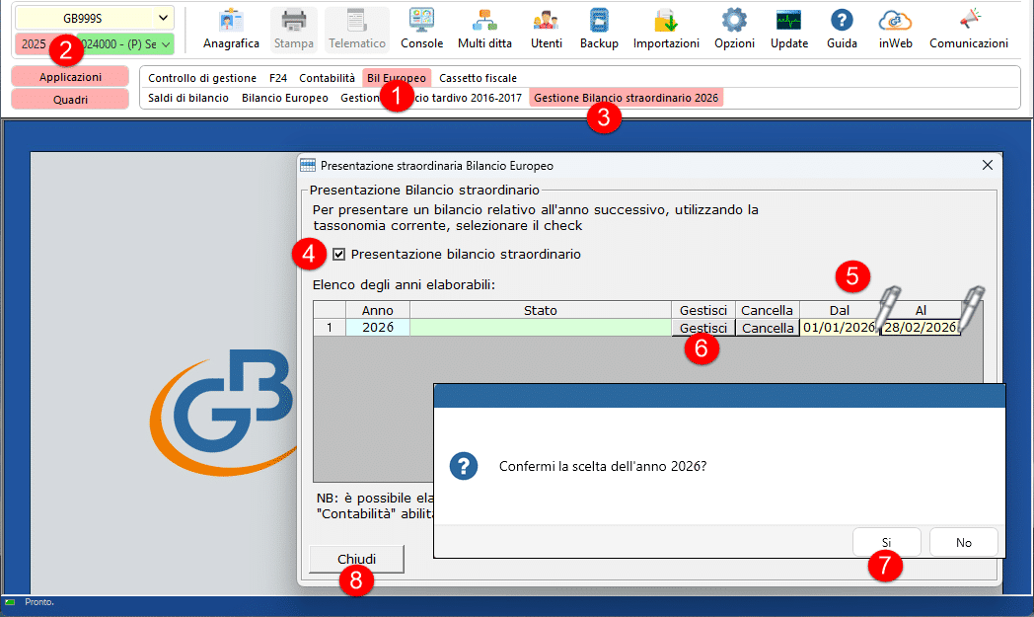Open Cassetto fiscale tab
The image size is (1034, 617).
coord(478,78)
